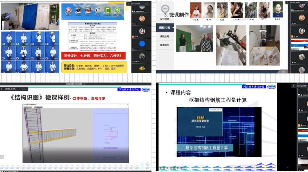Click the green Camtasia "C" desktop icon

point(107,10)
